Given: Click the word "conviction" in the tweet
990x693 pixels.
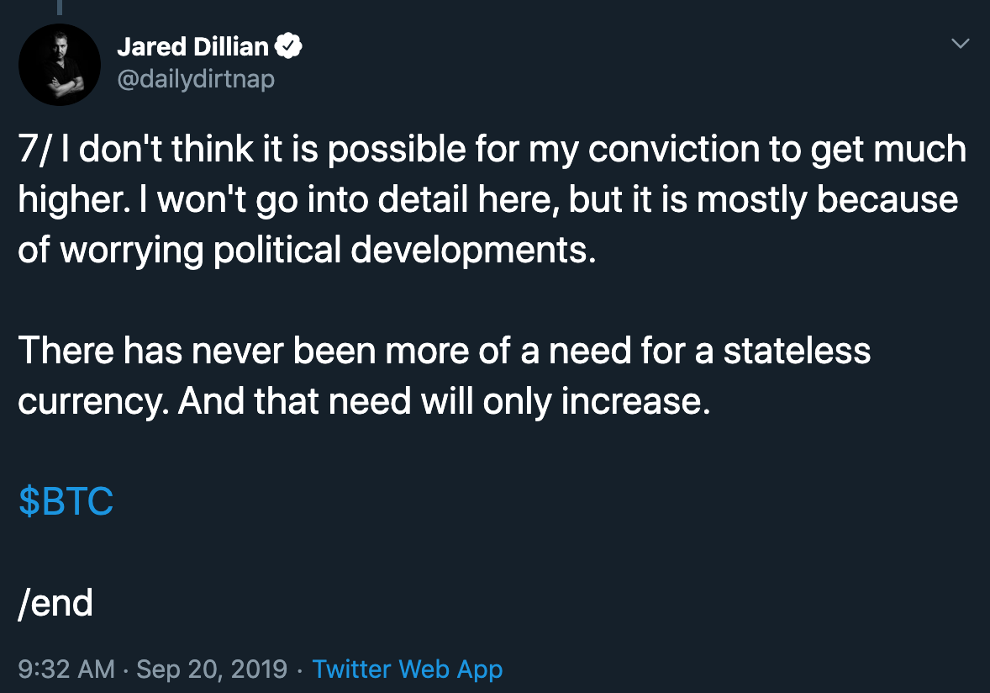Looking at the screenshot, I should pos(675,149).
